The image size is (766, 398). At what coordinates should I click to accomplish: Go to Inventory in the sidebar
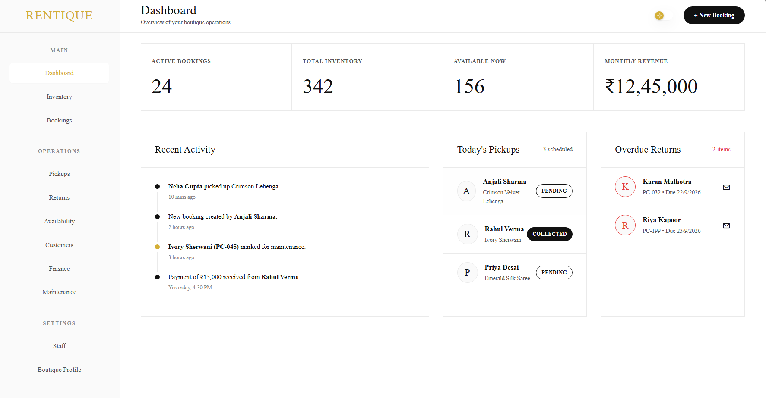pos(59,97)
